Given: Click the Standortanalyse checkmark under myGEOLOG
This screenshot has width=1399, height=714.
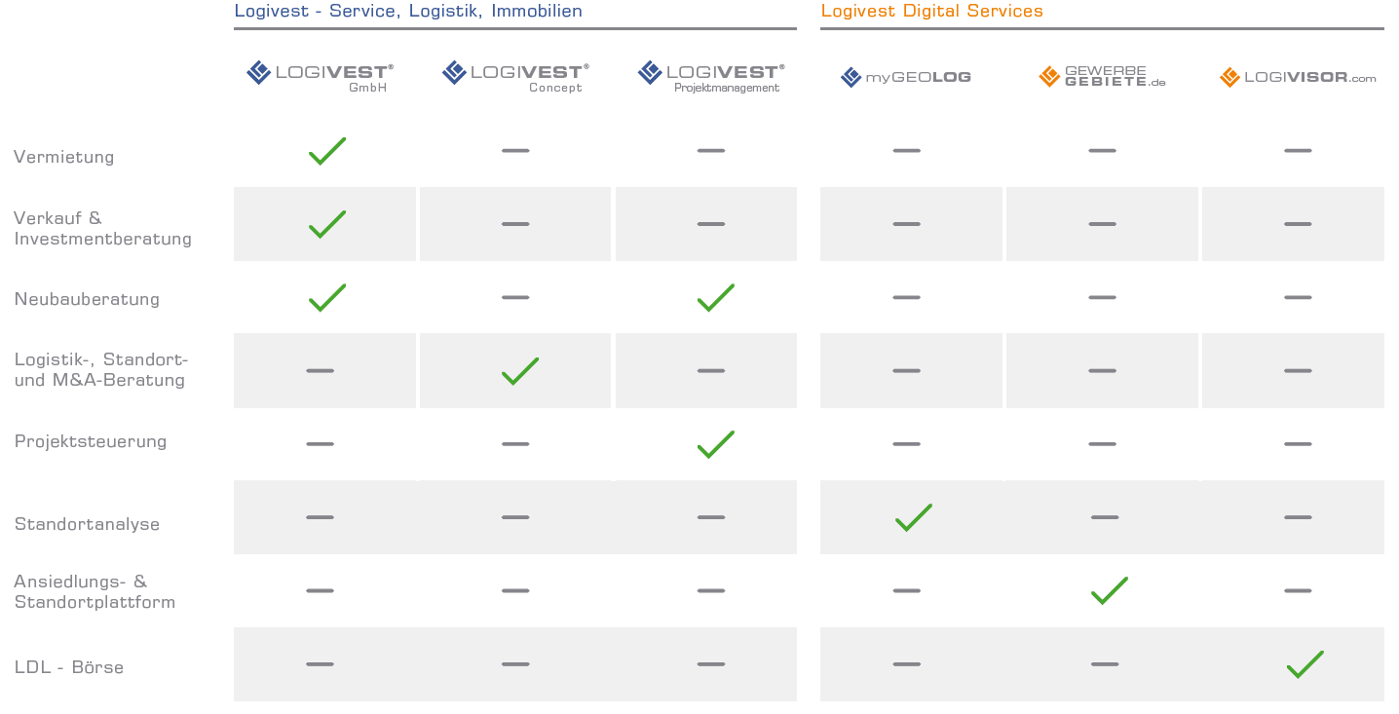Looking at the screenshot, I should coord(914,517).
